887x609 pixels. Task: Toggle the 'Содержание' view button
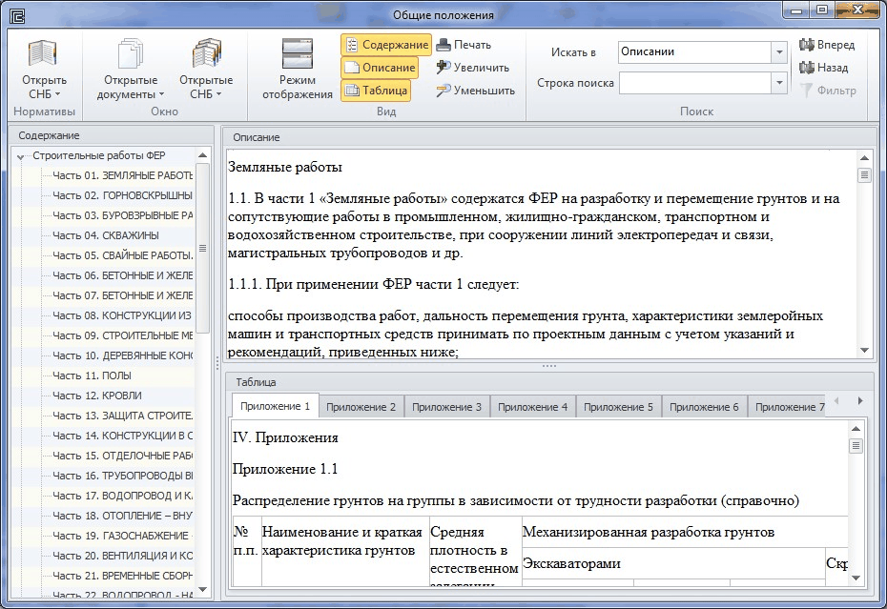pyautogui.click(x=386, y=45)
